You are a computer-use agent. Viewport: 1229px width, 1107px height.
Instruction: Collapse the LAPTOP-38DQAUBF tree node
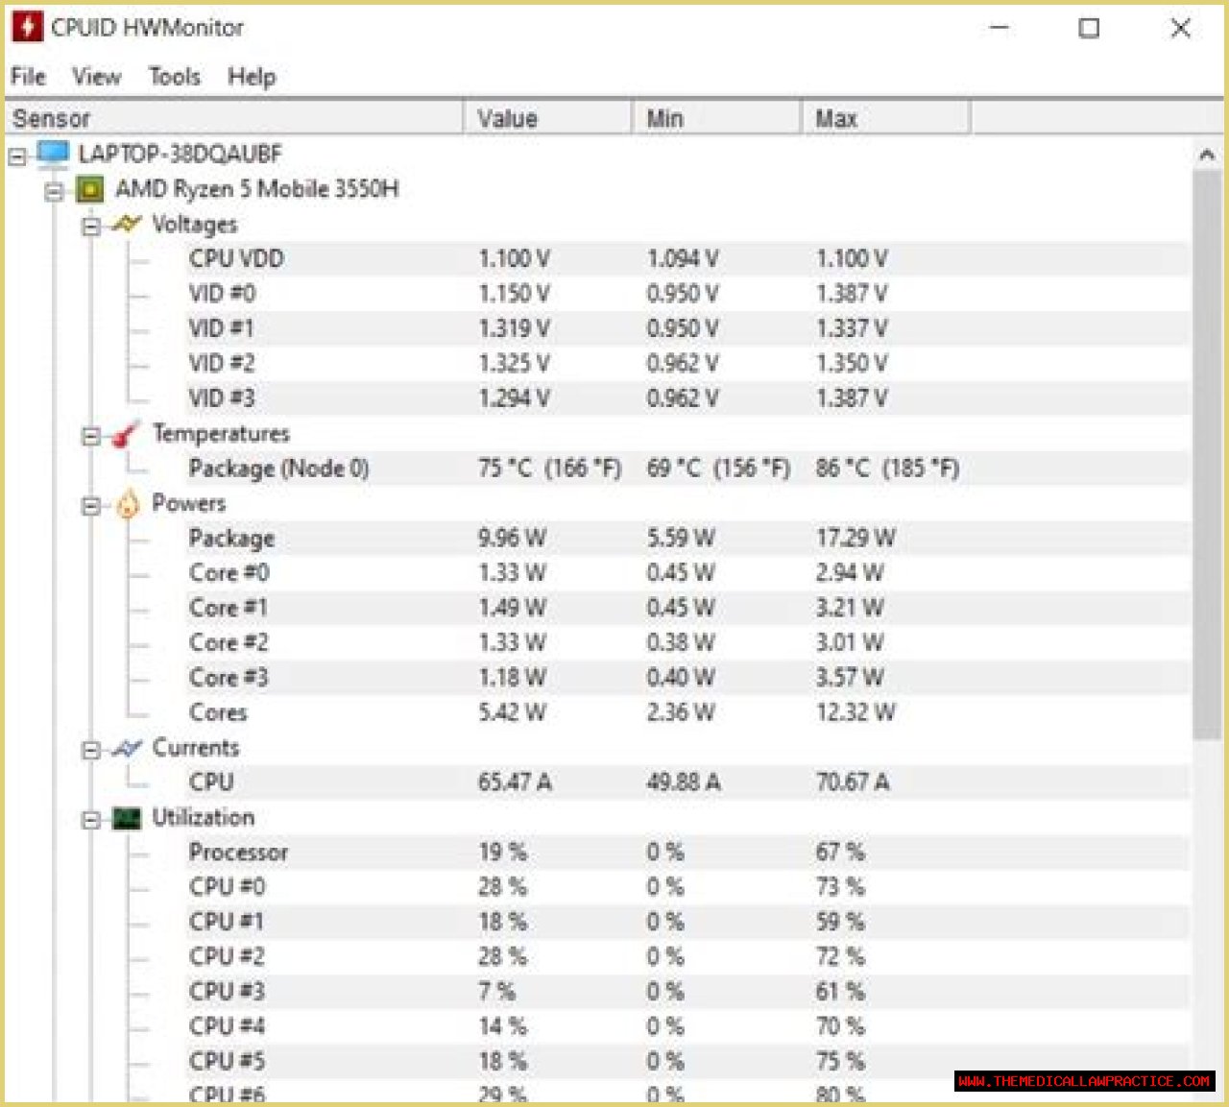[17, 156]
